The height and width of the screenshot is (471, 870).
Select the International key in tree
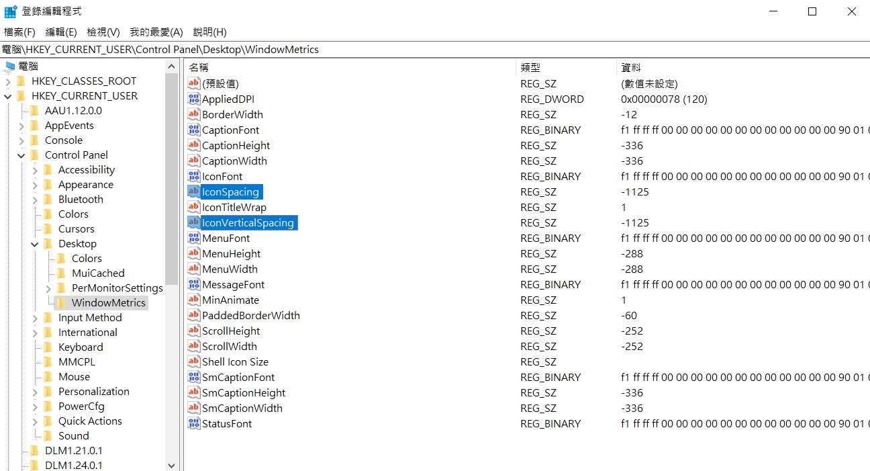[87, 332]
